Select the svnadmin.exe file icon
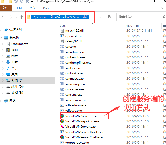This screenshot has height=145, width=166. (62, 52)
